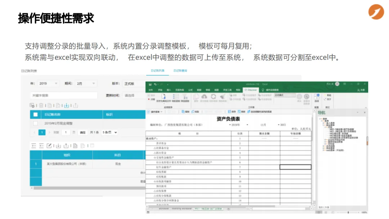Click the △应收保费 row in balance sheet
This screenshot has height=219, width=389.
pyautogui.click(x=228, y=191)
